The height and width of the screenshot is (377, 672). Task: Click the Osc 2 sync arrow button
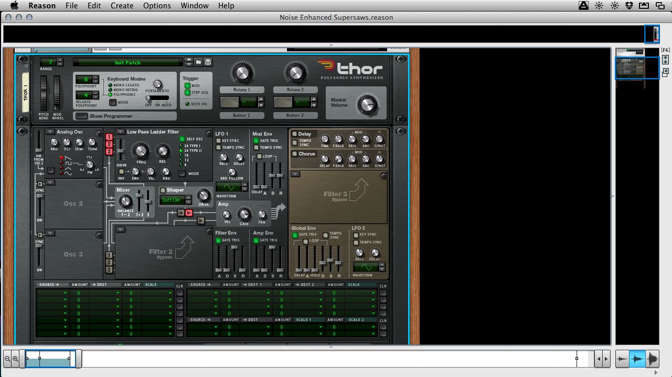point(40,184)
